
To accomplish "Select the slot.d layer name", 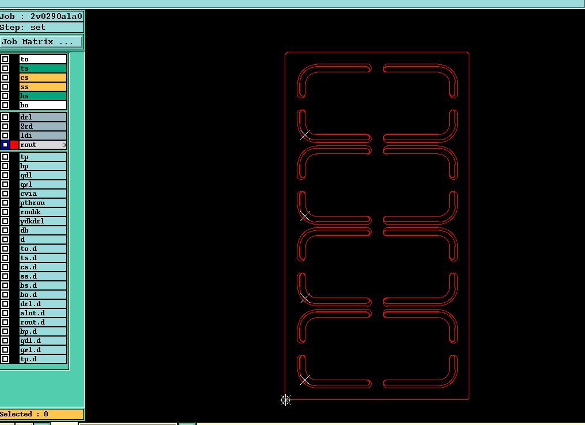I will pos(43,313).
